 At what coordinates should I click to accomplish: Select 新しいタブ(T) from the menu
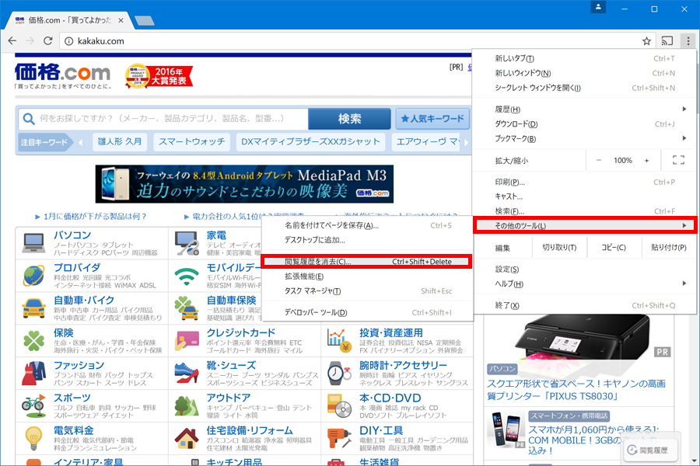point(584,58)
